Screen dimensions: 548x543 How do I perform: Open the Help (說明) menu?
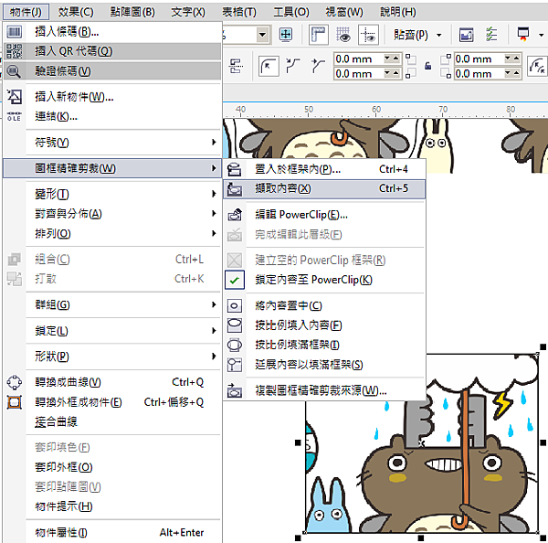398,12
